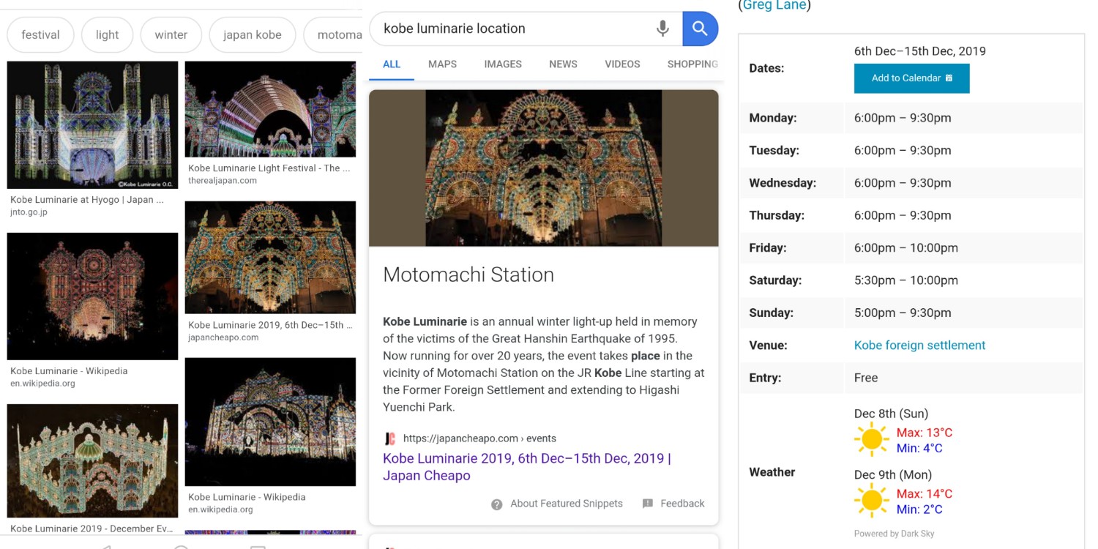Click Sunday 5:00pm – 9:30pm hours
This screenshot has height=549, width=1098.
tap(903, 313)
